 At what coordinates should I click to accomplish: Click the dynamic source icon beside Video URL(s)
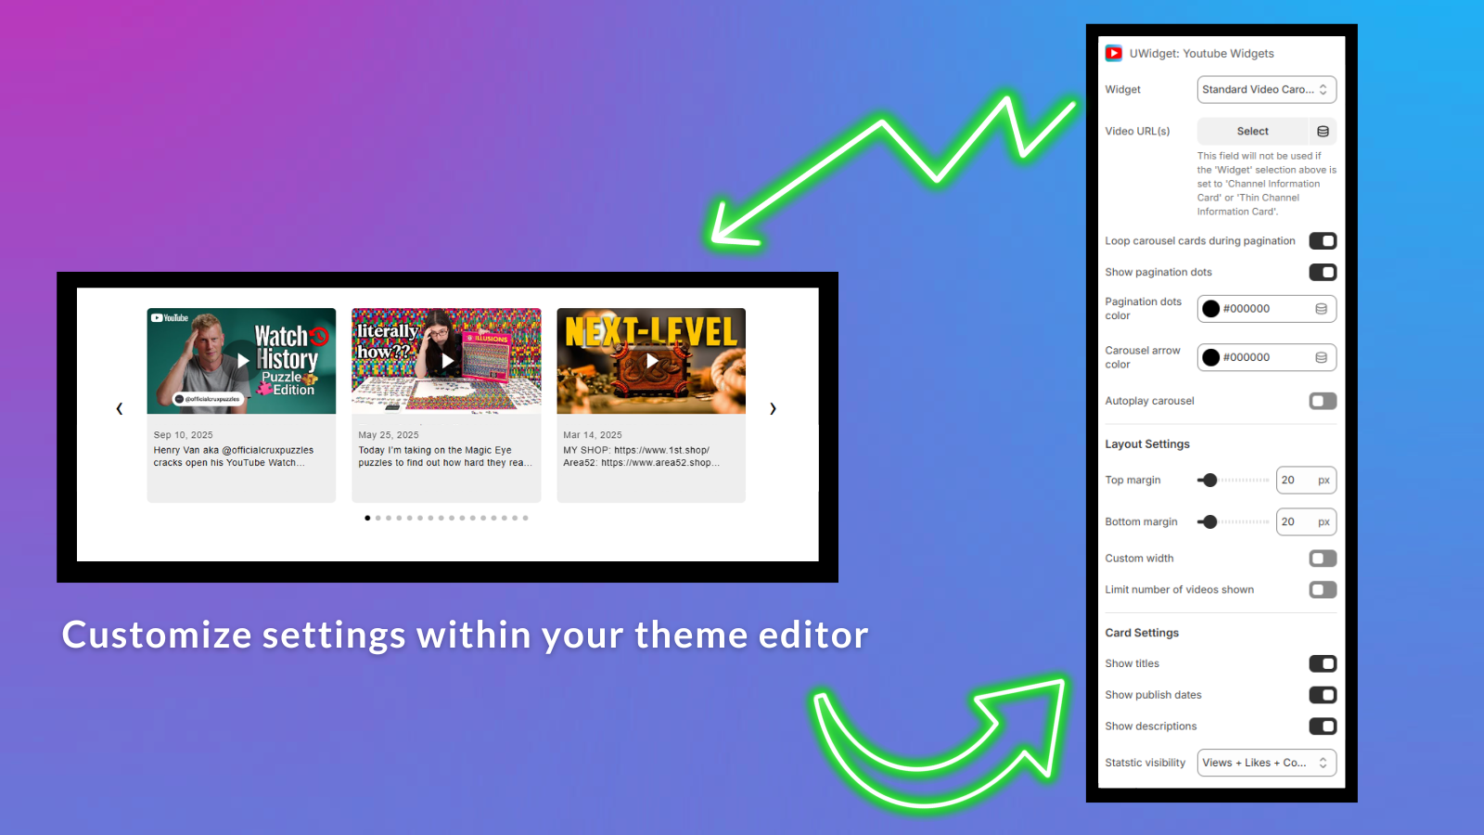1324,131
